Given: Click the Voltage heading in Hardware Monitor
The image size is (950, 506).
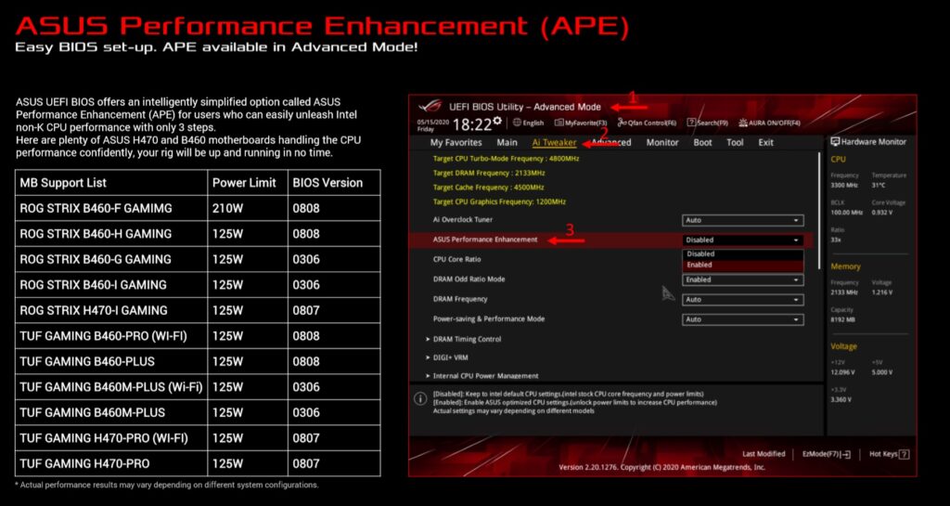Looking at the screenshot, I should pyautogui.click(x=843, y=346).
